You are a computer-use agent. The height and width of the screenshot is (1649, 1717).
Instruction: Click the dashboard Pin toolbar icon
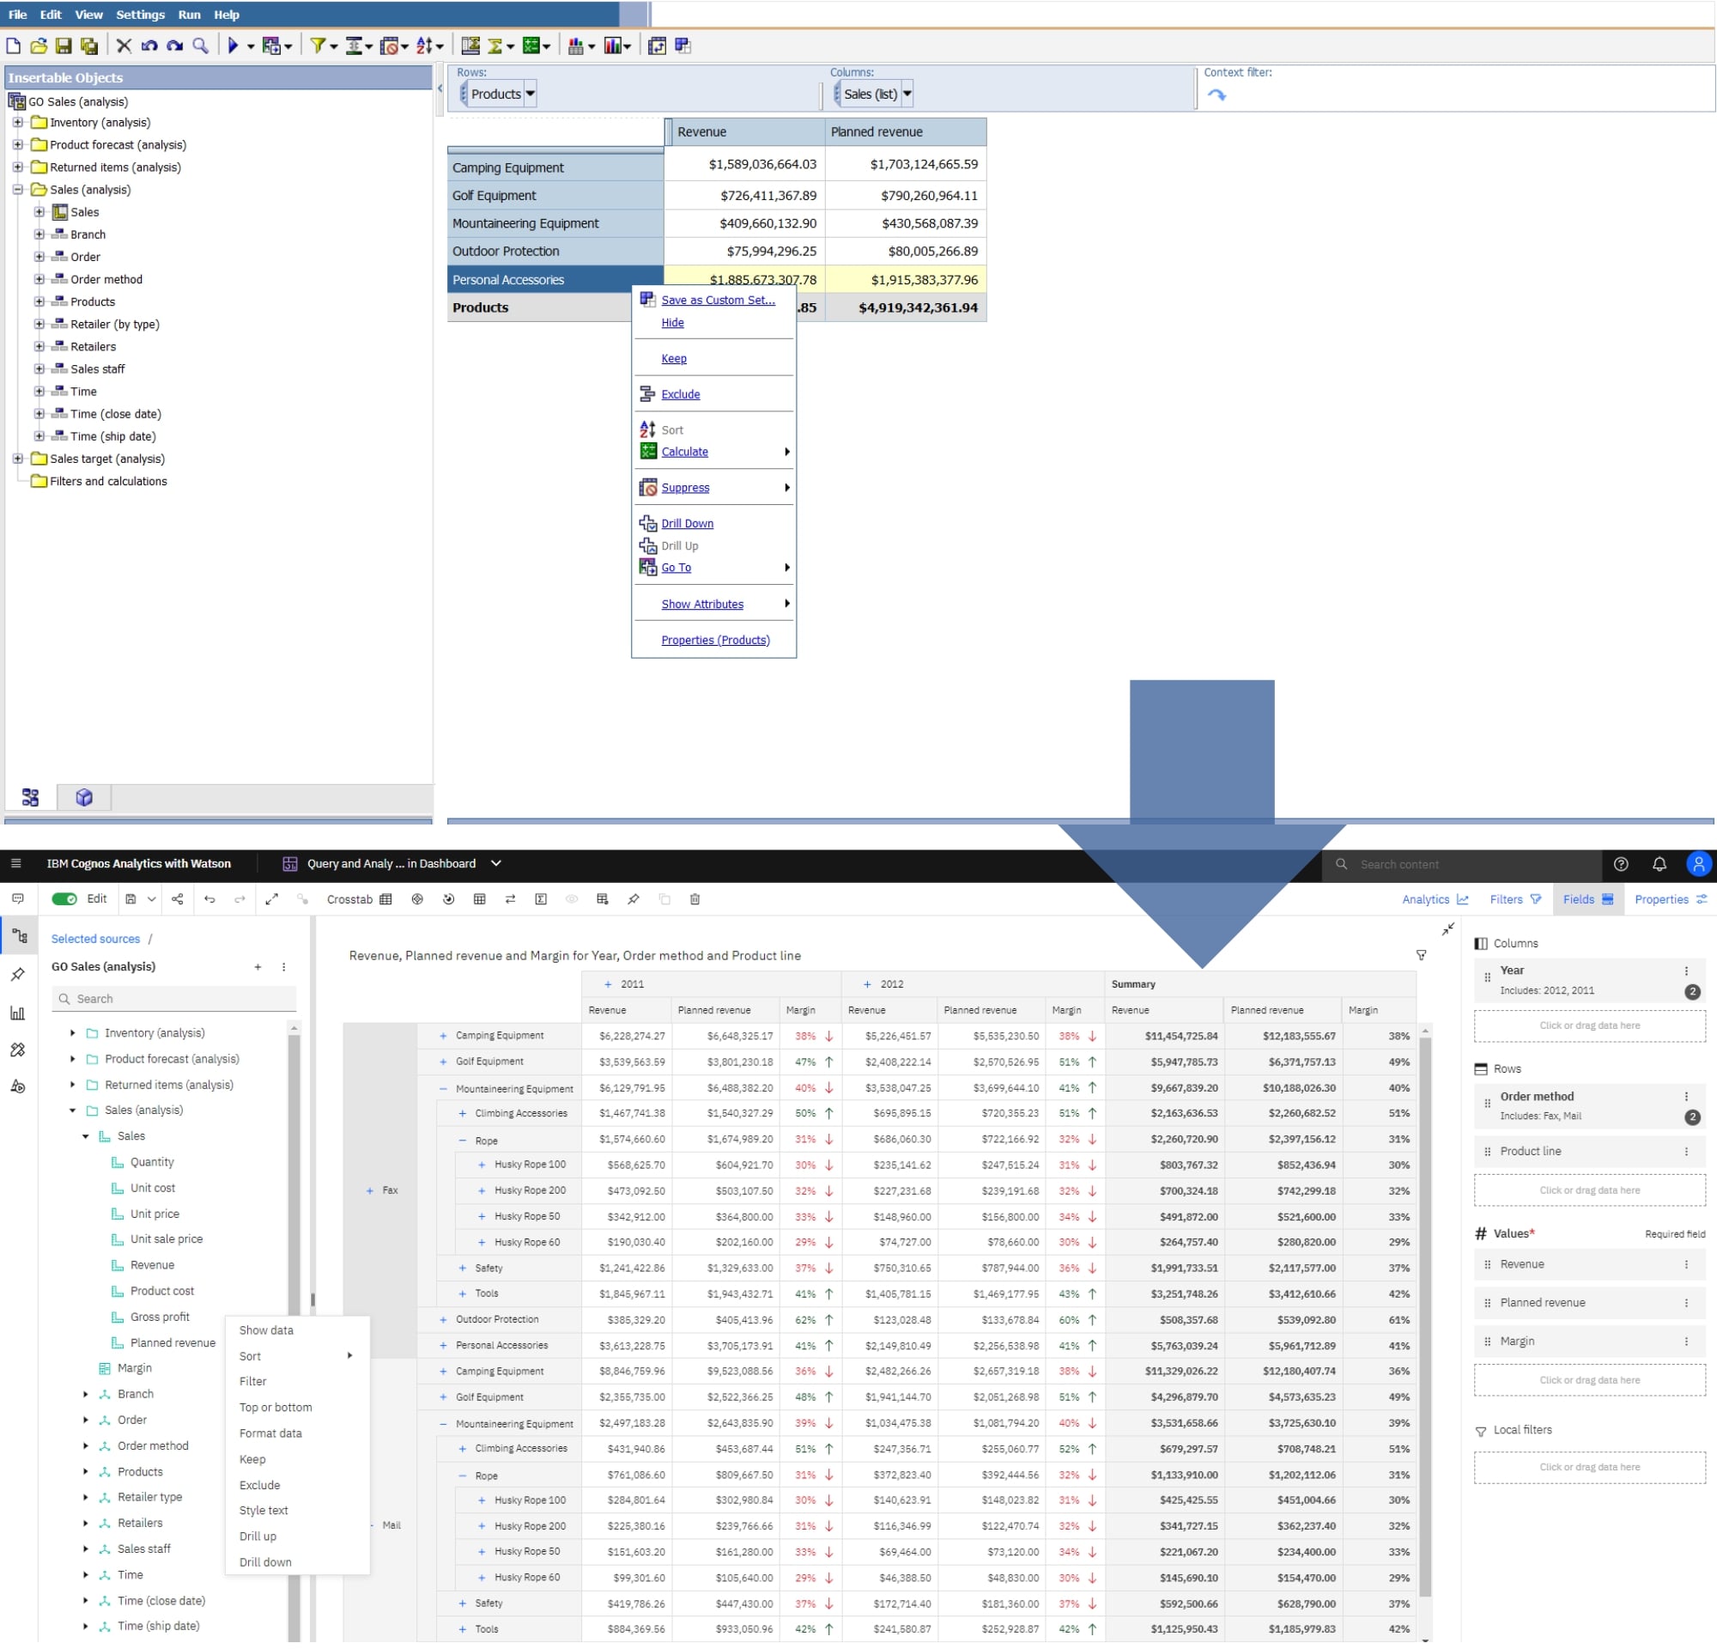634,899
